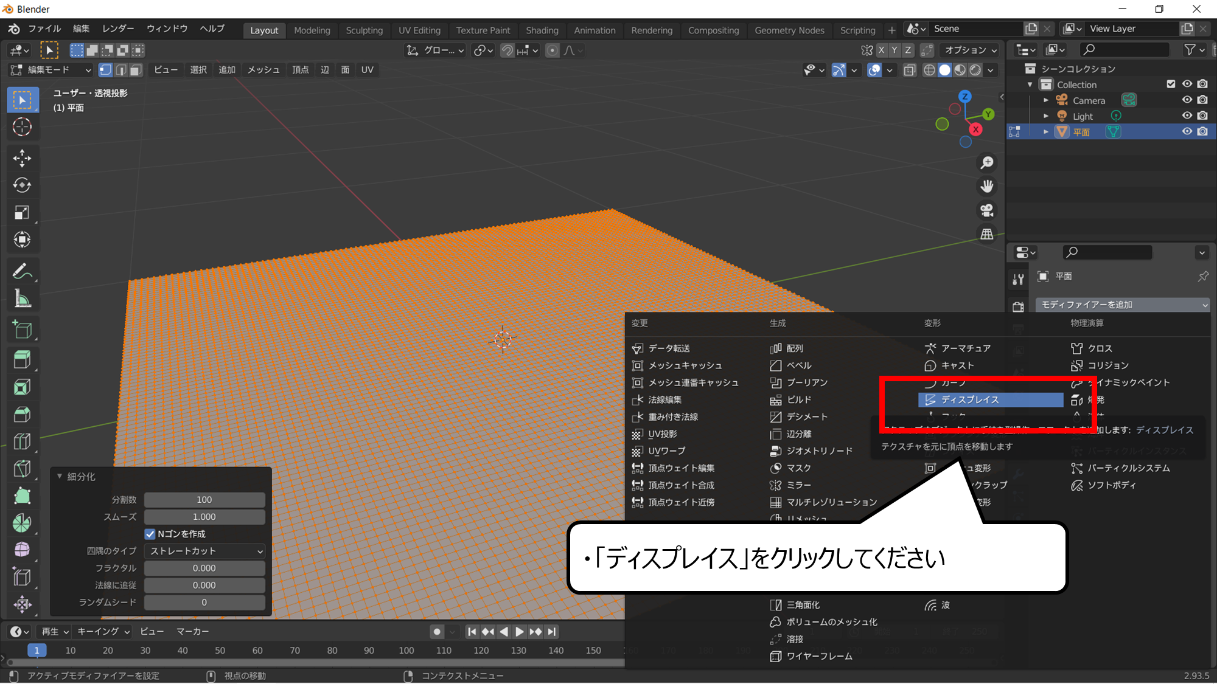
Task: Hide Camera with its eye icon
Action: 1187,100
